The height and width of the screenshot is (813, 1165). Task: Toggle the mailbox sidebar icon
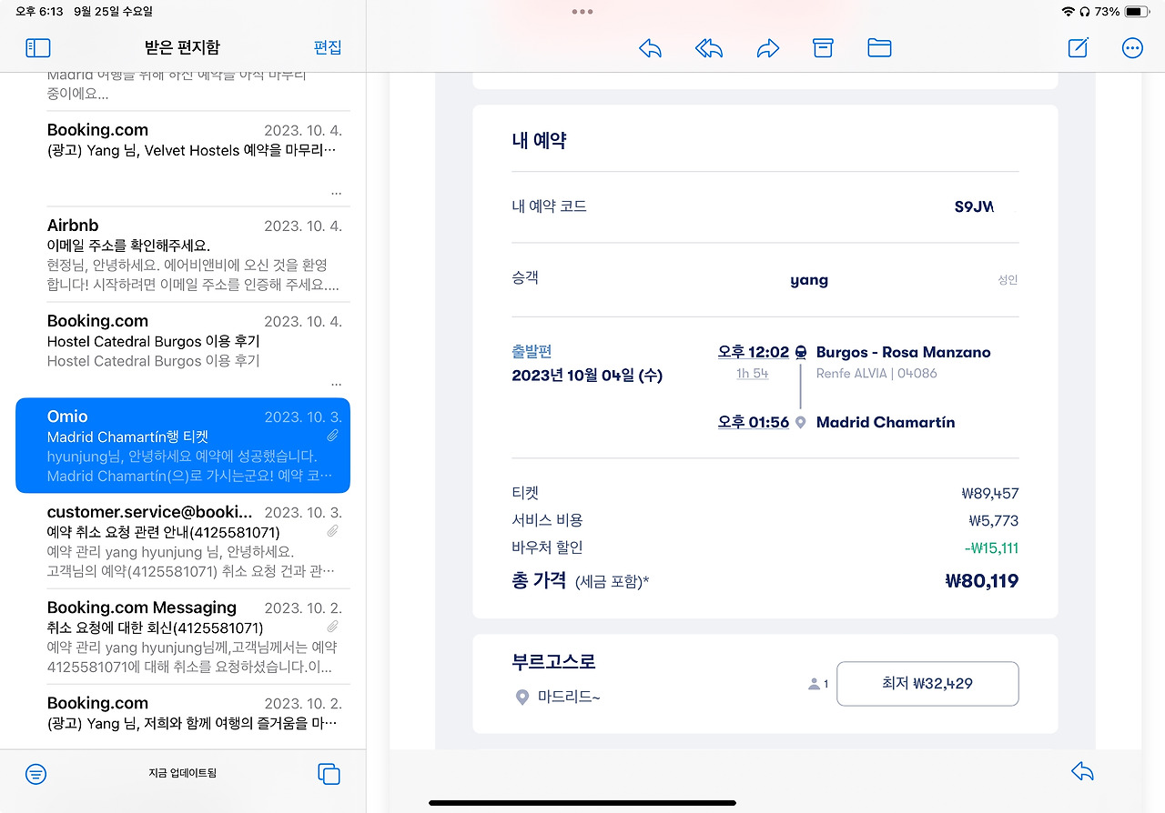(x=38, y=48)
